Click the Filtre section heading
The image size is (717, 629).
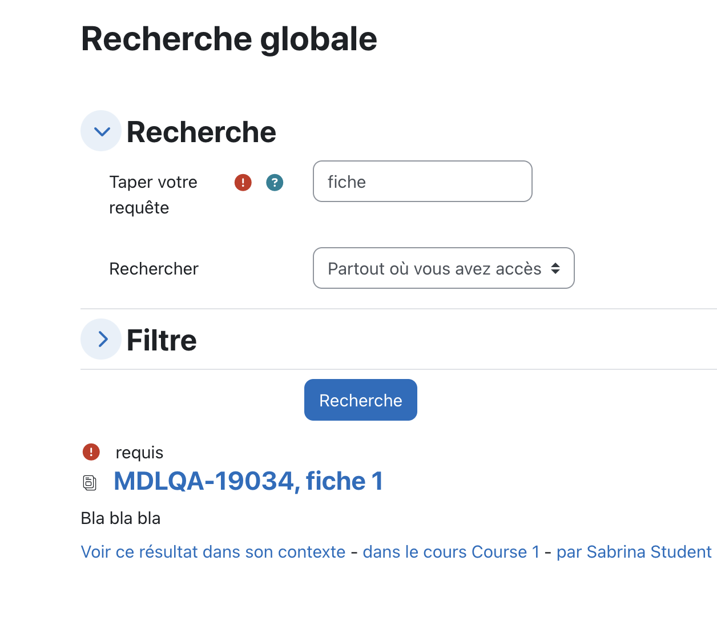tap(162, 340)
